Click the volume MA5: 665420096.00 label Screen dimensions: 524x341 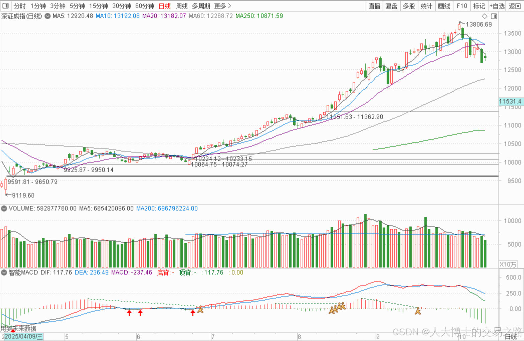(x=106, y=209)
